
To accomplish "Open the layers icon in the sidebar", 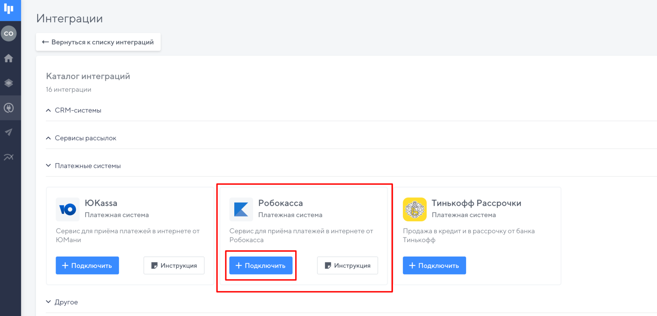I will tap(9, 83).
